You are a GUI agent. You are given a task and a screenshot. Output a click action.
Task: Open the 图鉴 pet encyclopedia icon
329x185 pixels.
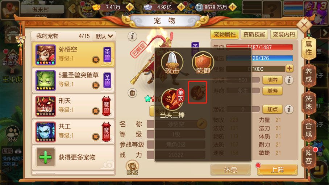click(x=132, y=167)
